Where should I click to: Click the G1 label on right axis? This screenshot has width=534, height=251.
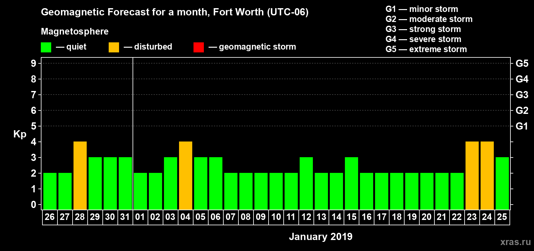click(522, 126)
